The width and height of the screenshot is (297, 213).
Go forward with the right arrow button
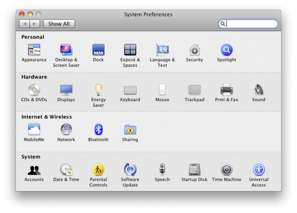click(x=35, y=24)
